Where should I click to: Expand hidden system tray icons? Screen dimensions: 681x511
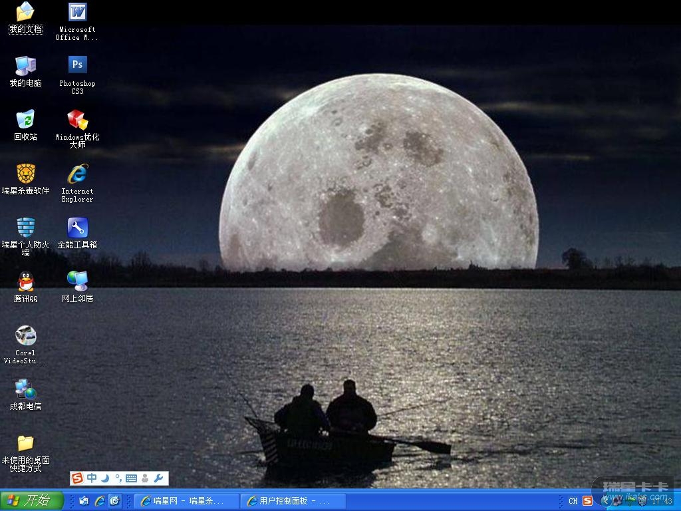point(605,501)
